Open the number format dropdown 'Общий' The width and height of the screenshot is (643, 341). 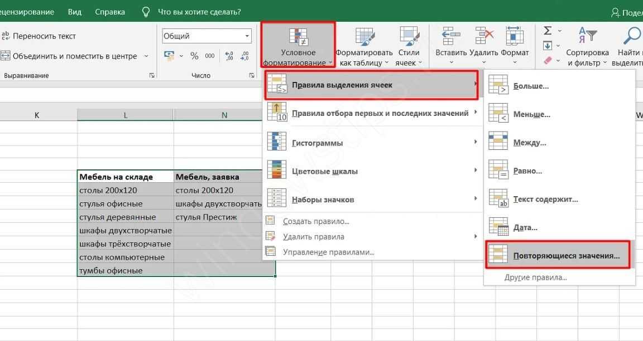(x=207, y=36)
